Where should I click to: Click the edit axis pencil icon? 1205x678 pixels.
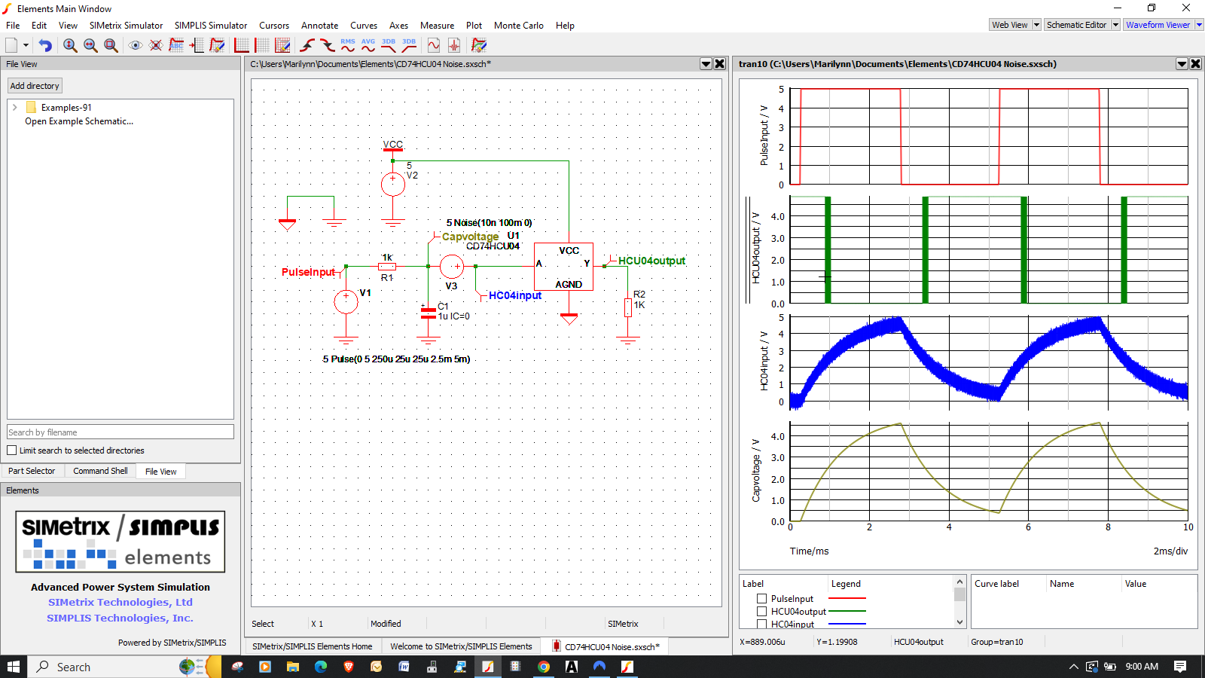(x=282, y=45)
